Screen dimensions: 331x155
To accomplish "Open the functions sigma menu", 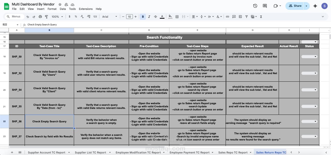I will coord(261,17).
